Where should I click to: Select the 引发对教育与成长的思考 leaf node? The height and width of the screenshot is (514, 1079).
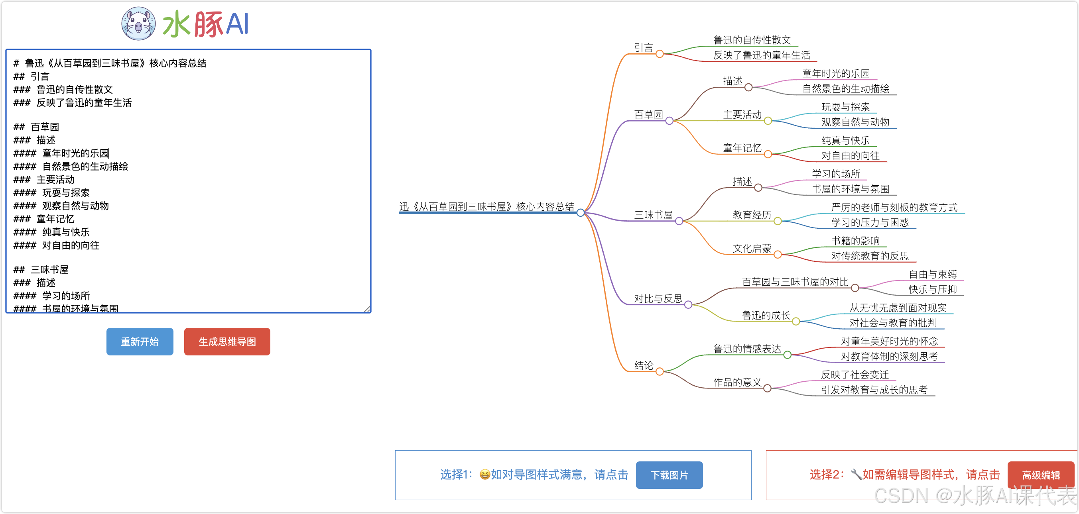coord(874,390)
